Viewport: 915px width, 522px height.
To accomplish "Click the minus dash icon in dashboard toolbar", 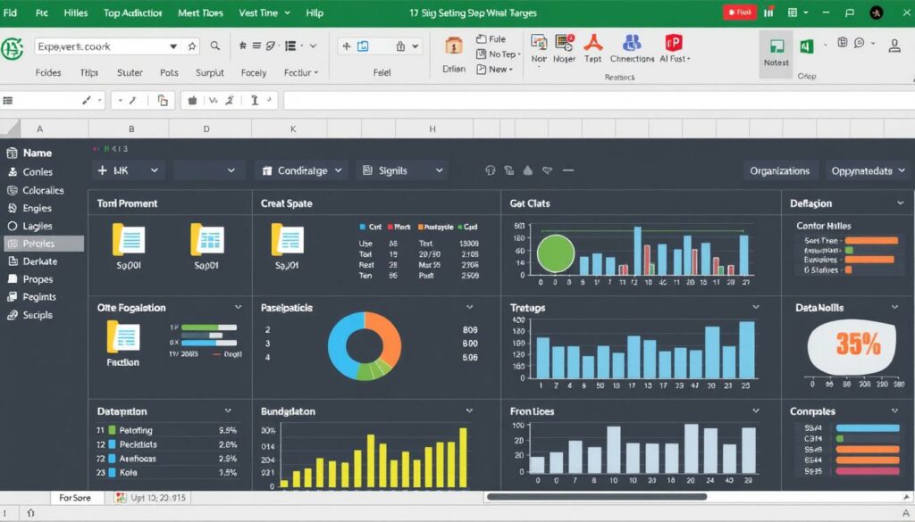I will 567,170.
